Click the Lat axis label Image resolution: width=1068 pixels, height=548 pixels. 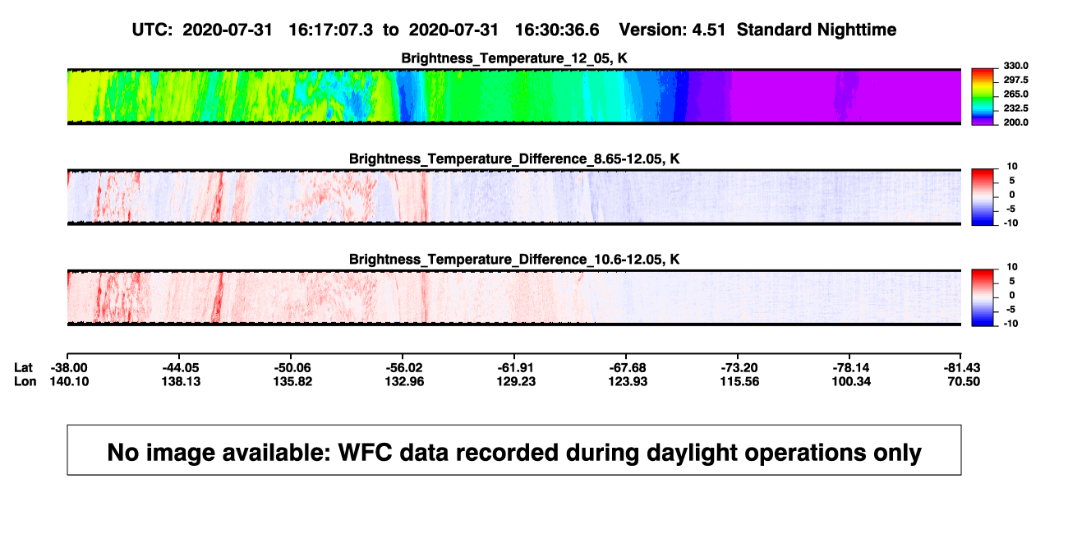click(x=25, y=367)
